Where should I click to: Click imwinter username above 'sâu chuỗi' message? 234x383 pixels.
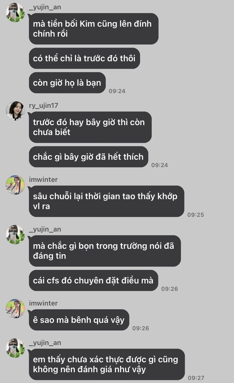pyautogui.click(x=43, y=180)
